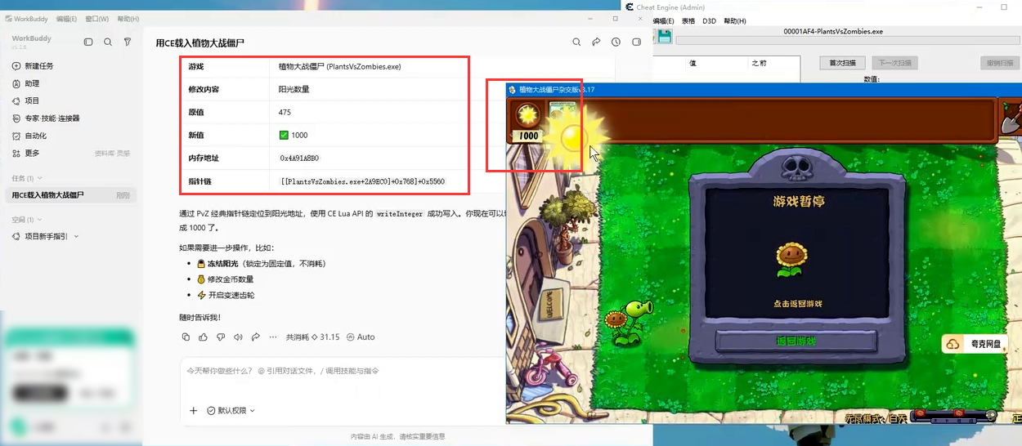Select task 用CE载入植物大战僵尸 in sidebar
This screenshot has width=1022, height=446.
pos(72,195)
